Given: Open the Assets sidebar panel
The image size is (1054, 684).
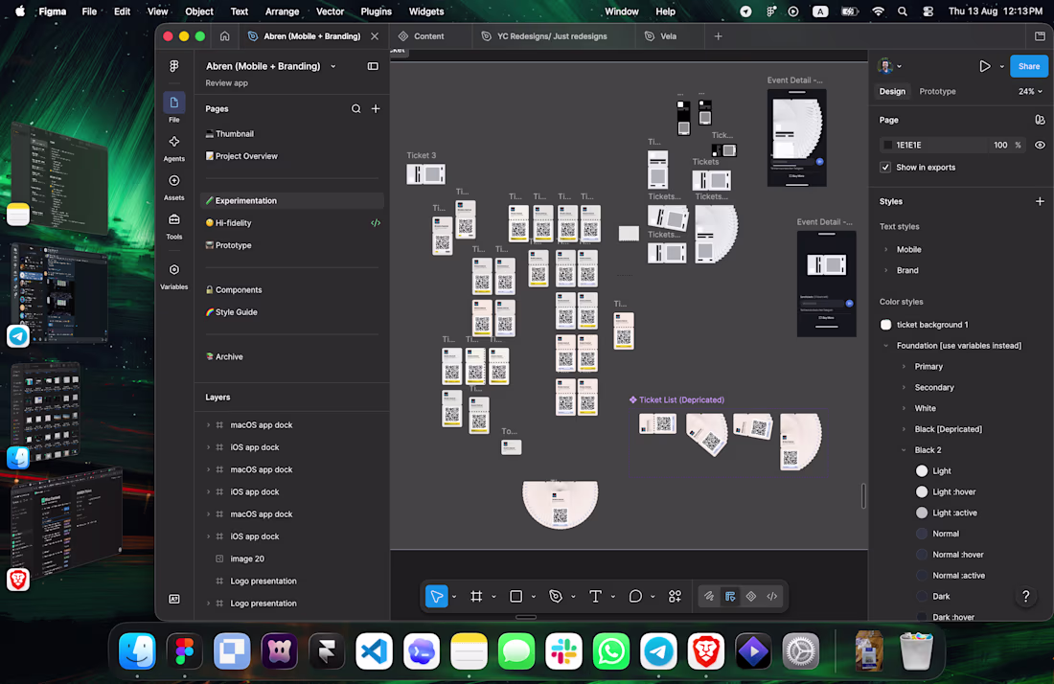Looking at the screenshot, I should [x=174, y=181].
